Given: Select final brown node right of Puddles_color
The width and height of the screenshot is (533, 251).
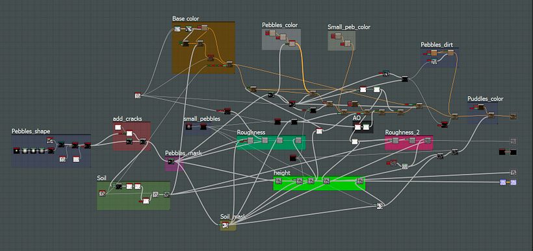Looking at the screenshot, I should click(x=513, y=116).
